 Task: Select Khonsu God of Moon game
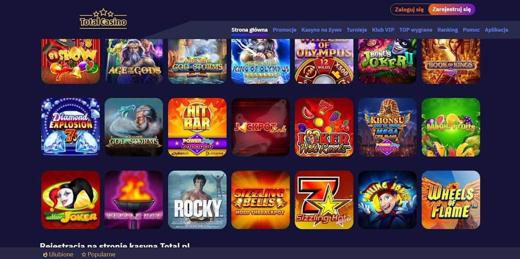tap(387, 127)
